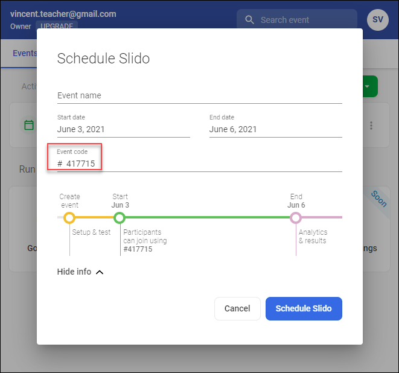Open the SV profile avatar

[x=377, y=19]
